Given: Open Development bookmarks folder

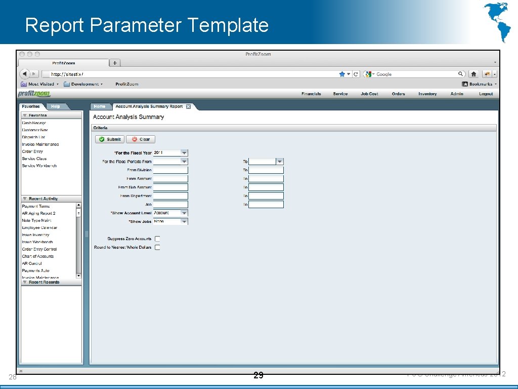Looking at the screenshot, I should click(x=83, y=84).
